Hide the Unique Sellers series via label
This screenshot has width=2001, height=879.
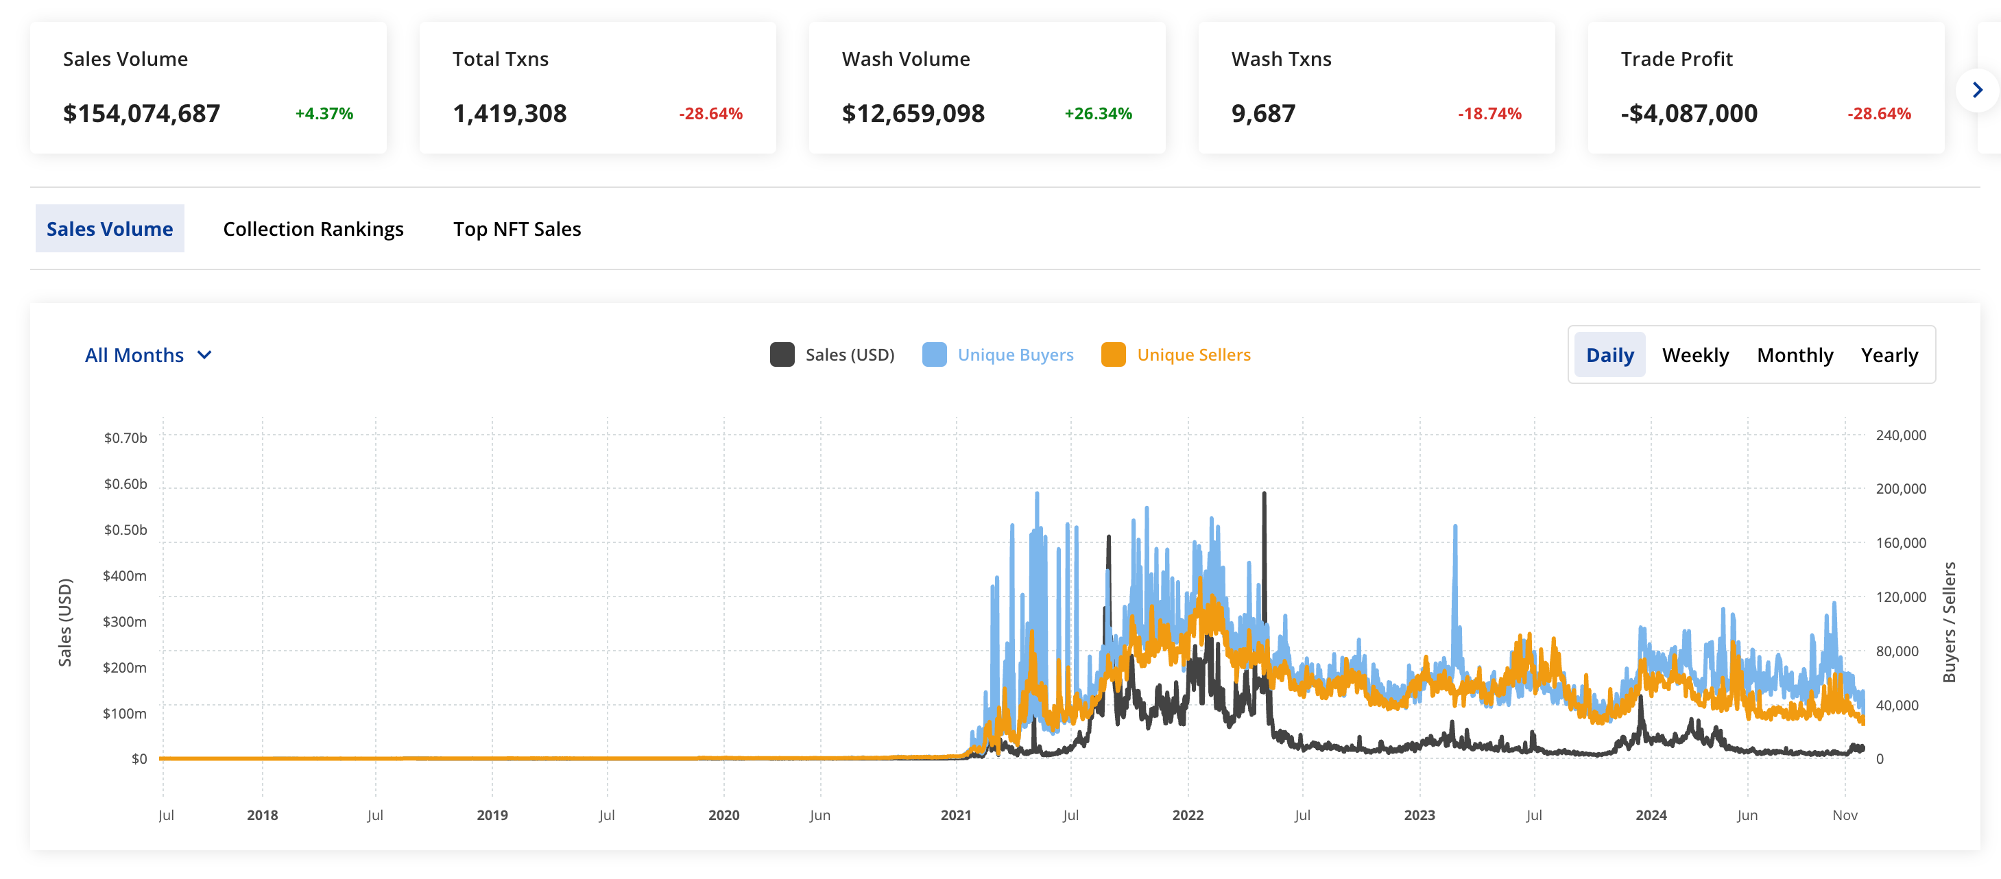[1193, 355]
